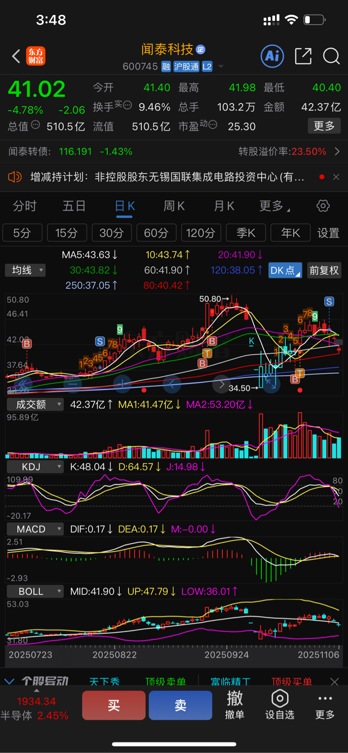This screenshot has height=753, width=348.
Task: Pan the K-line chart left
Action: [x=172, y=384]
